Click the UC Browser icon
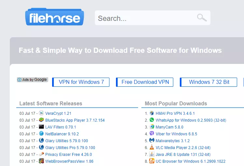Screen dimensions: 244x166 tap(152, 161)
